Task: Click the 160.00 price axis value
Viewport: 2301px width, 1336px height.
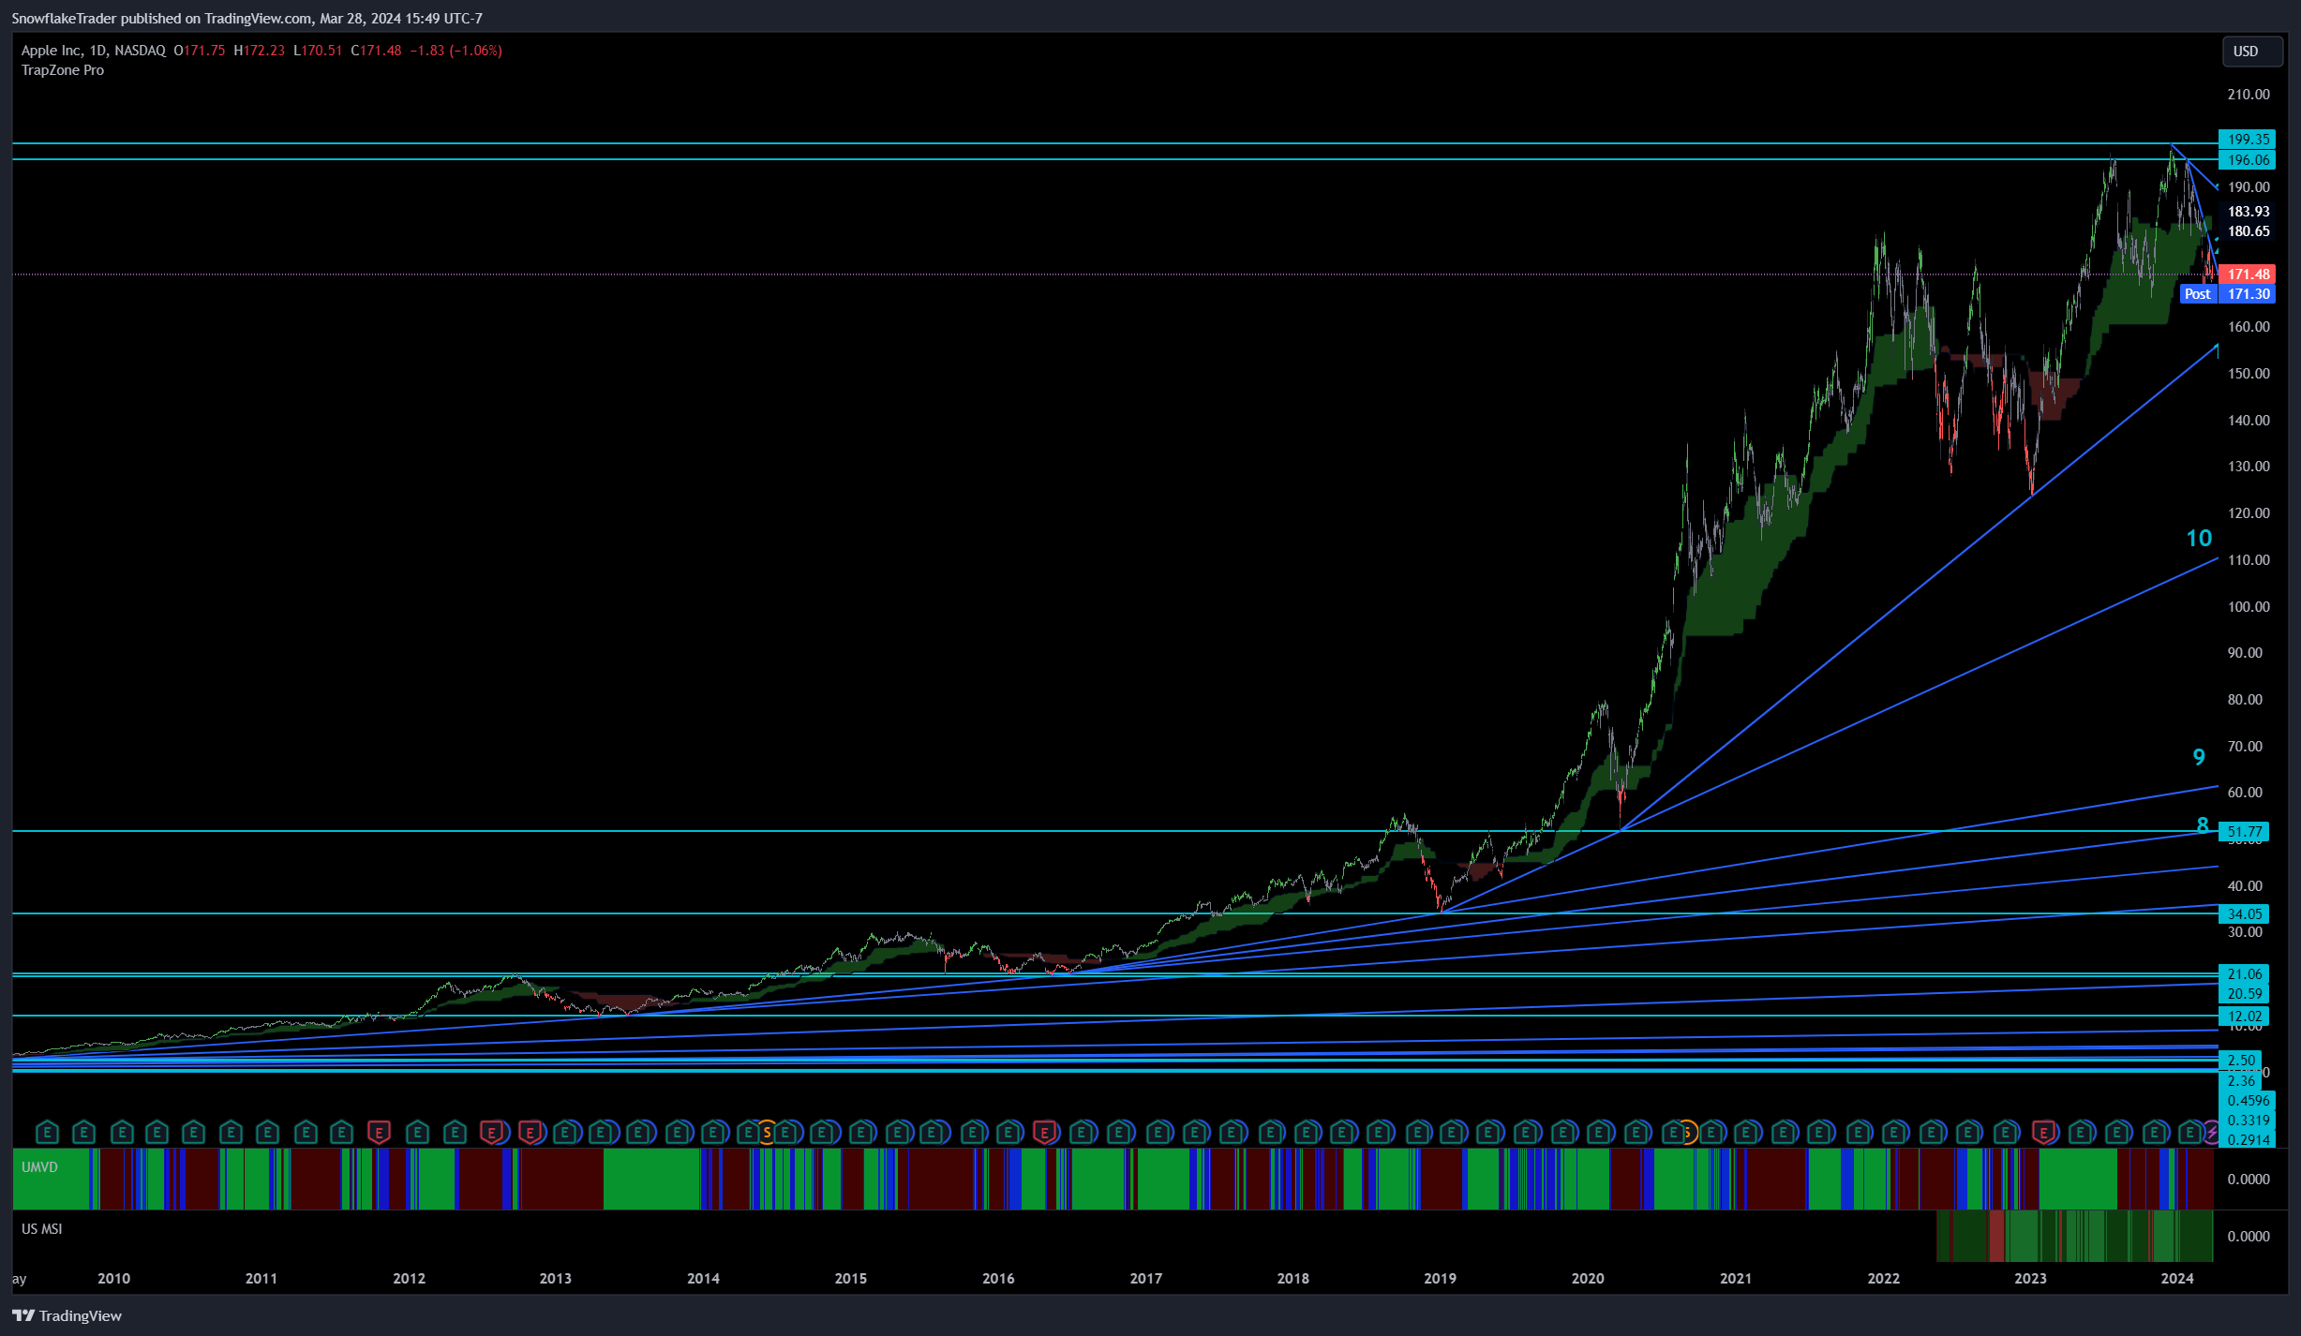Action: point(2249,327)
